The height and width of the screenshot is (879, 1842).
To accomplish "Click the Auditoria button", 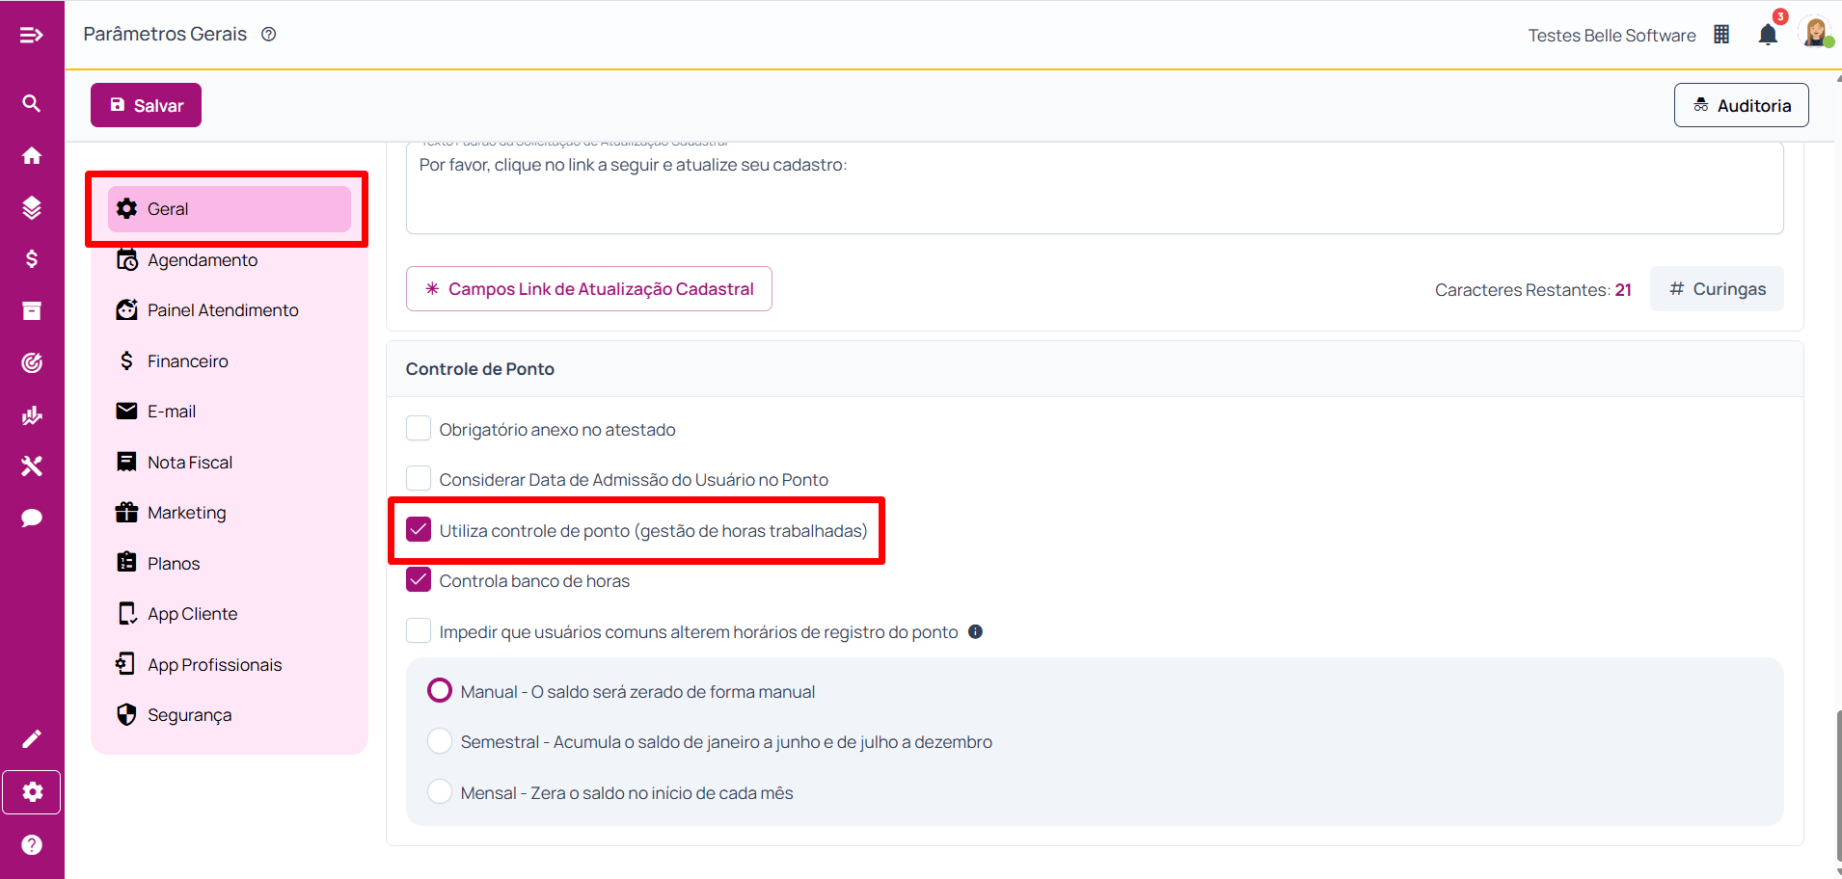I will (x=1741, y=105).
